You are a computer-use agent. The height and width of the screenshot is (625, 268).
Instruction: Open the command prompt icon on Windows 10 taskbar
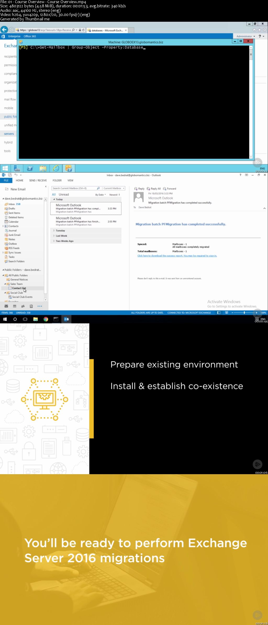tap(56, 319)
